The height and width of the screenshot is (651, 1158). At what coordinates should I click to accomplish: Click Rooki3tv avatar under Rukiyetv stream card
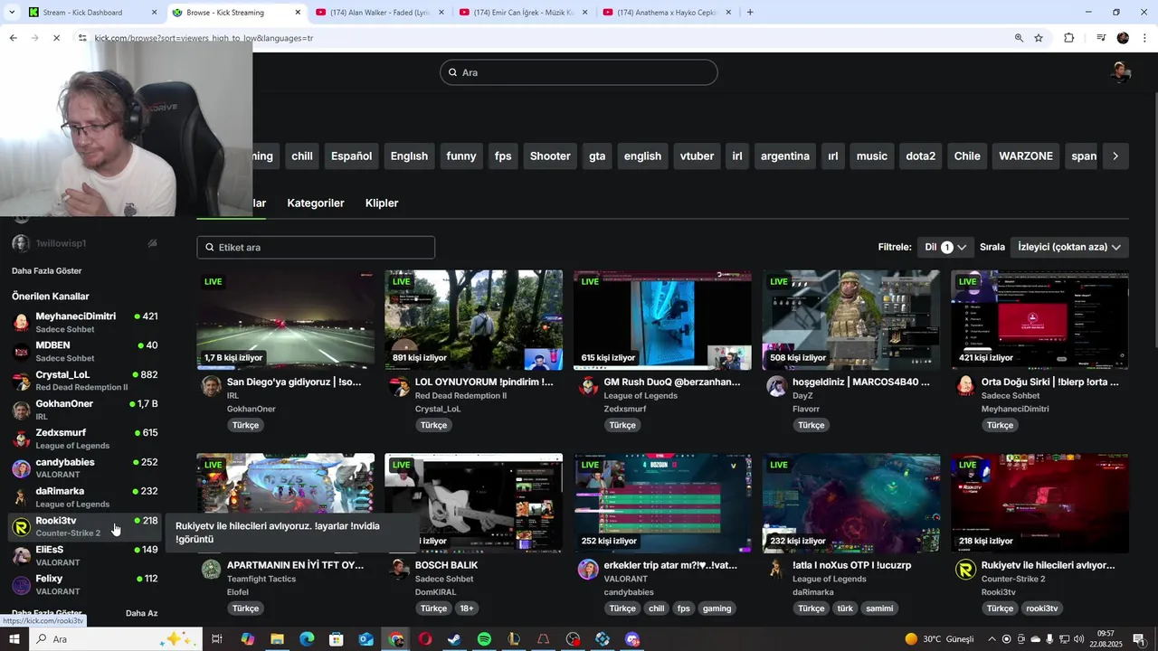click(x=965, y=570)
